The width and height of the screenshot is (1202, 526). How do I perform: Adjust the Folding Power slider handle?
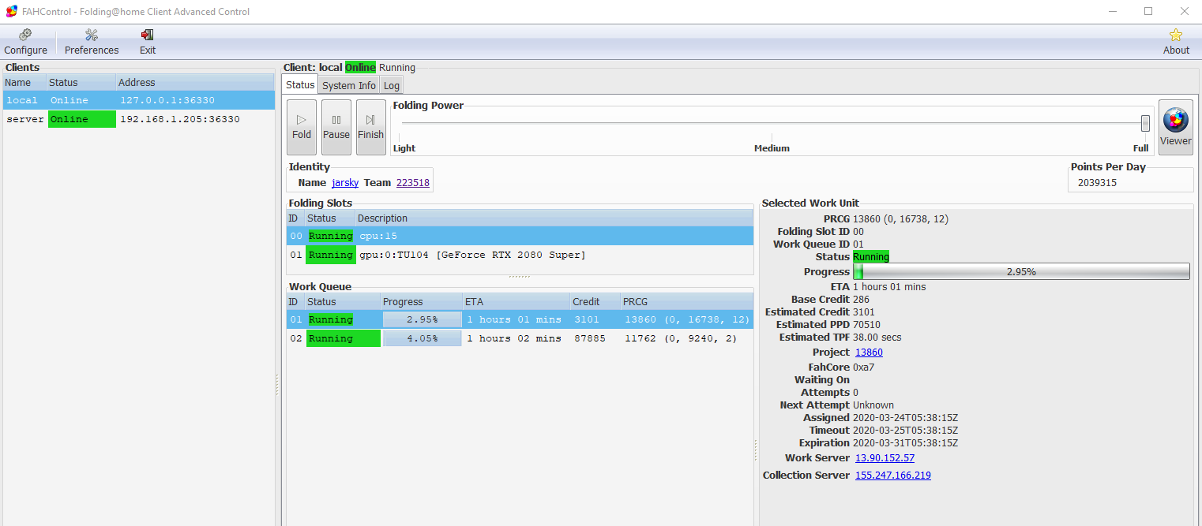tap(1145, 123)
